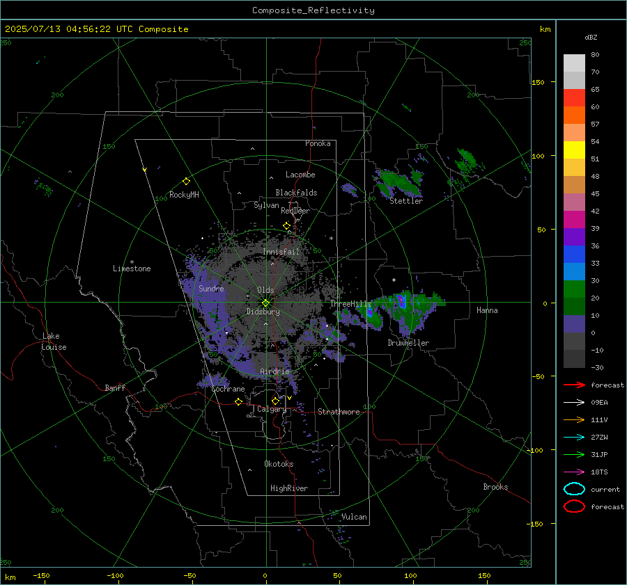Click the cyan 27ZW arrow in the legend
The width and height of the screenshot is (627, 585).
pos(574,438)
